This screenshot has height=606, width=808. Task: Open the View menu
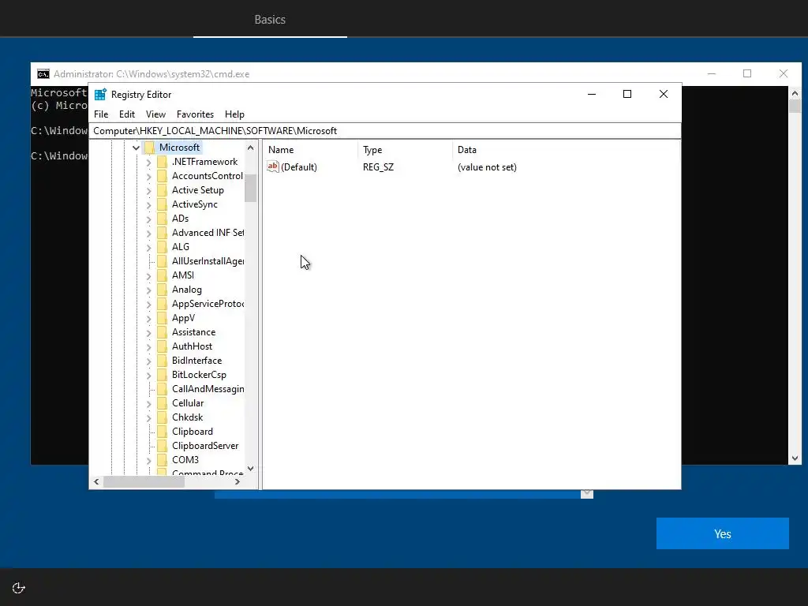click(x=155, y=114)
